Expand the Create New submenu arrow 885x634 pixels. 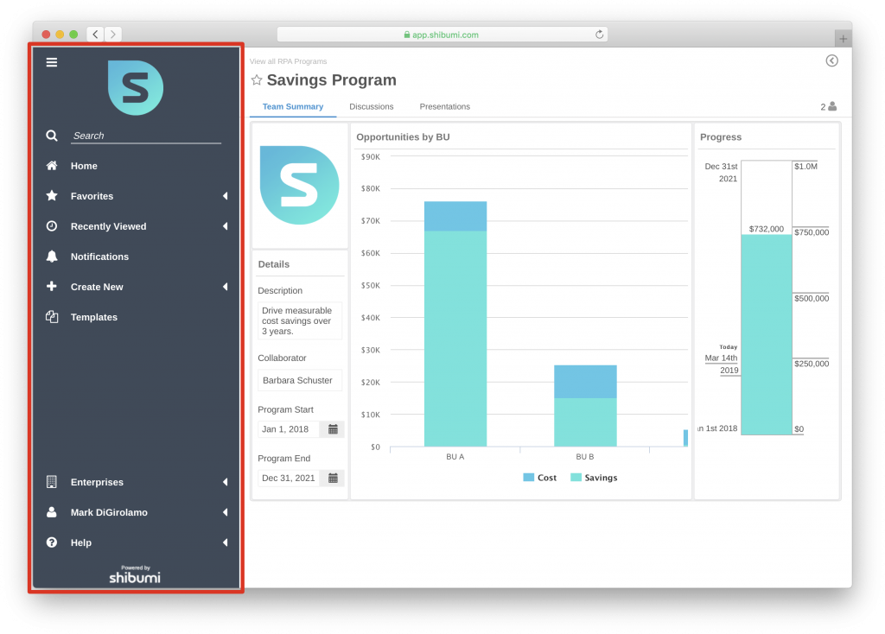(225, 287)
